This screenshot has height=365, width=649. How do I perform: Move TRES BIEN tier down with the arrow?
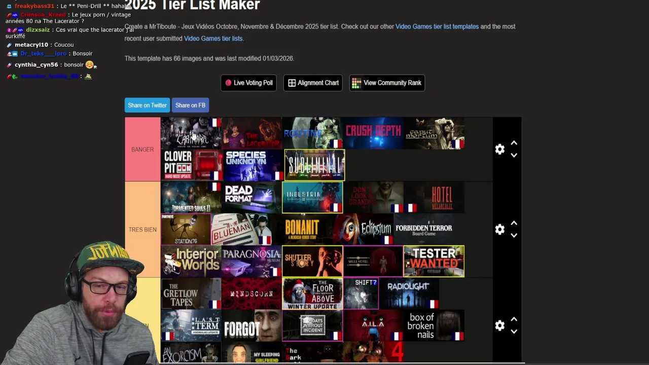point(514,235)
